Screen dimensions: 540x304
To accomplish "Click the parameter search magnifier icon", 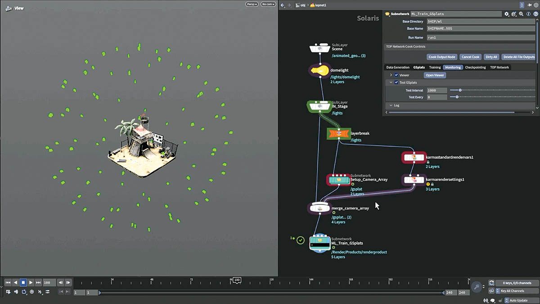I will [521, 14].
